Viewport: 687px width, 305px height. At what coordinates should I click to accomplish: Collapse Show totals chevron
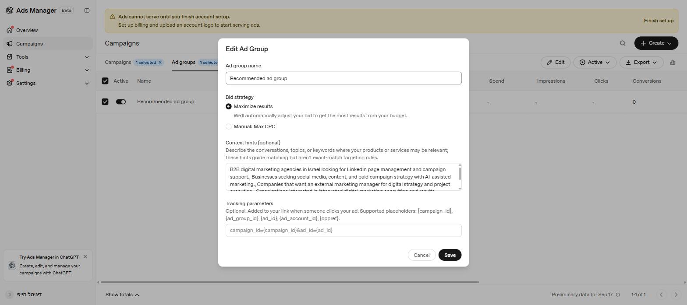click(137, 295)
